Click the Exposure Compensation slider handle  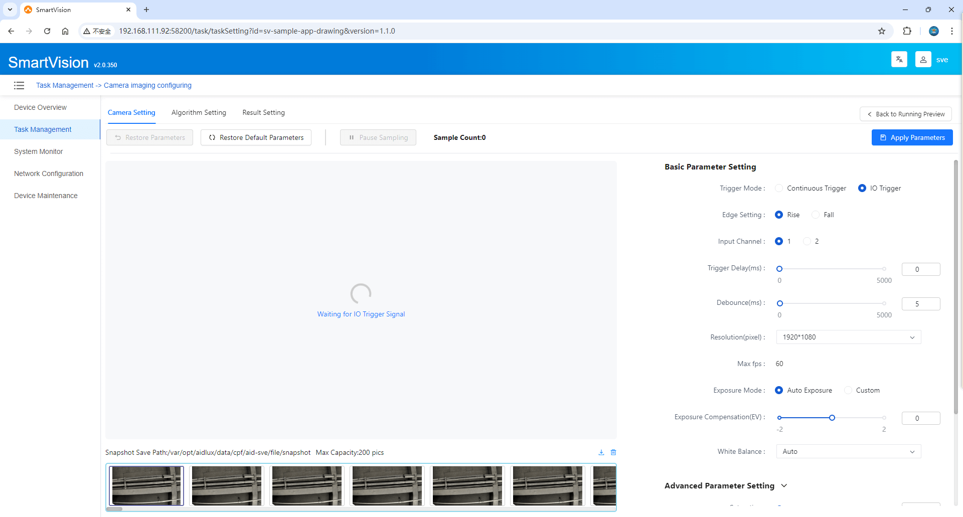832,418
